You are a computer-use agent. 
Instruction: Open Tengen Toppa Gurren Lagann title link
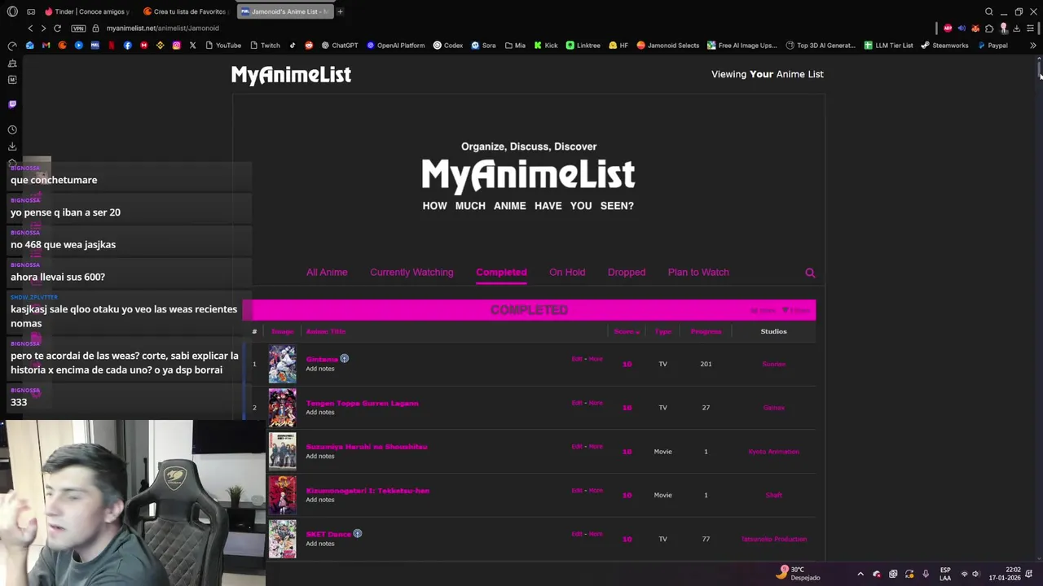[x=362, y=403]
